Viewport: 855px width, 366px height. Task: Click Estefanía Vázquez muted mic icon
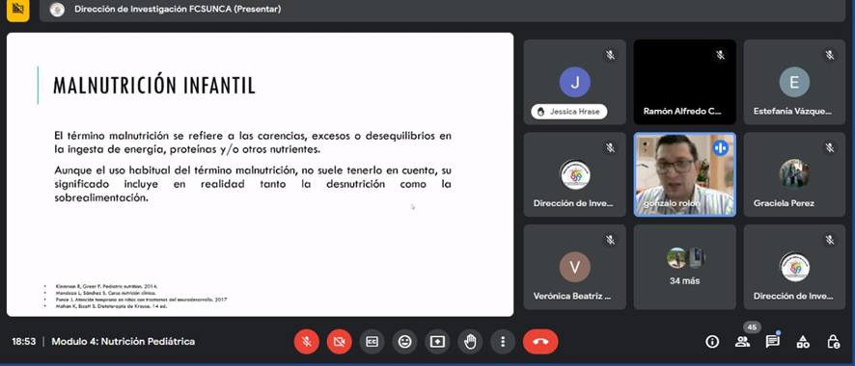coord(830,55)
